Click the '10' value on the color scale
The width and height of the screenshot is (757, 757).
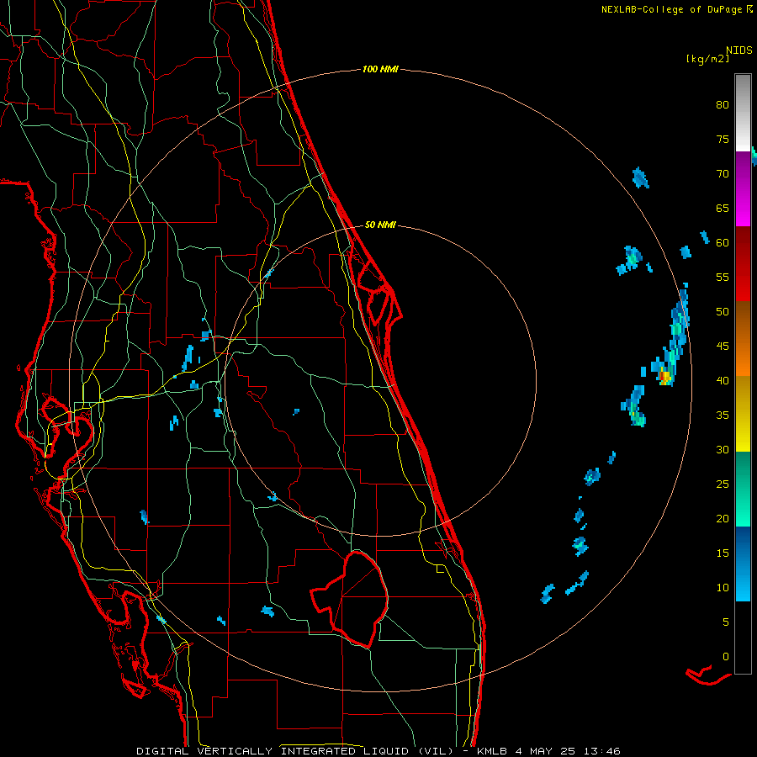723,588
